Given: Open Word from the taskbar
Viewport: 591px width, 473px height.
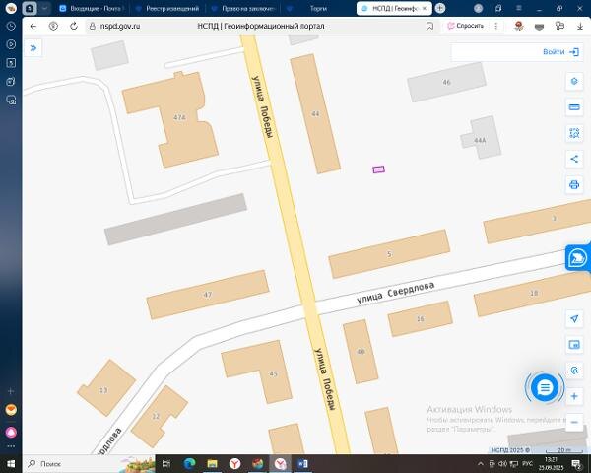Looking at the screenshot, I should (303, 463).
